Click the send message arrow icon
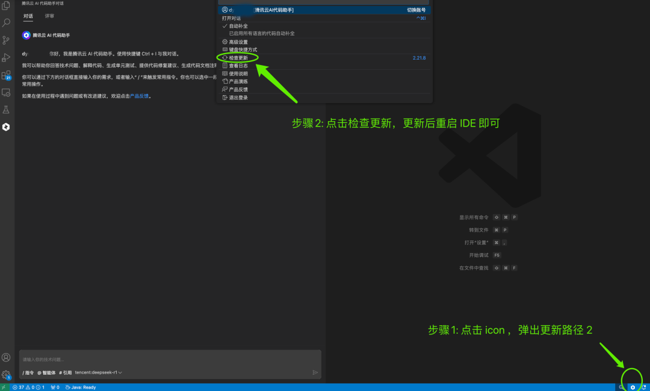 click(315, 372)
